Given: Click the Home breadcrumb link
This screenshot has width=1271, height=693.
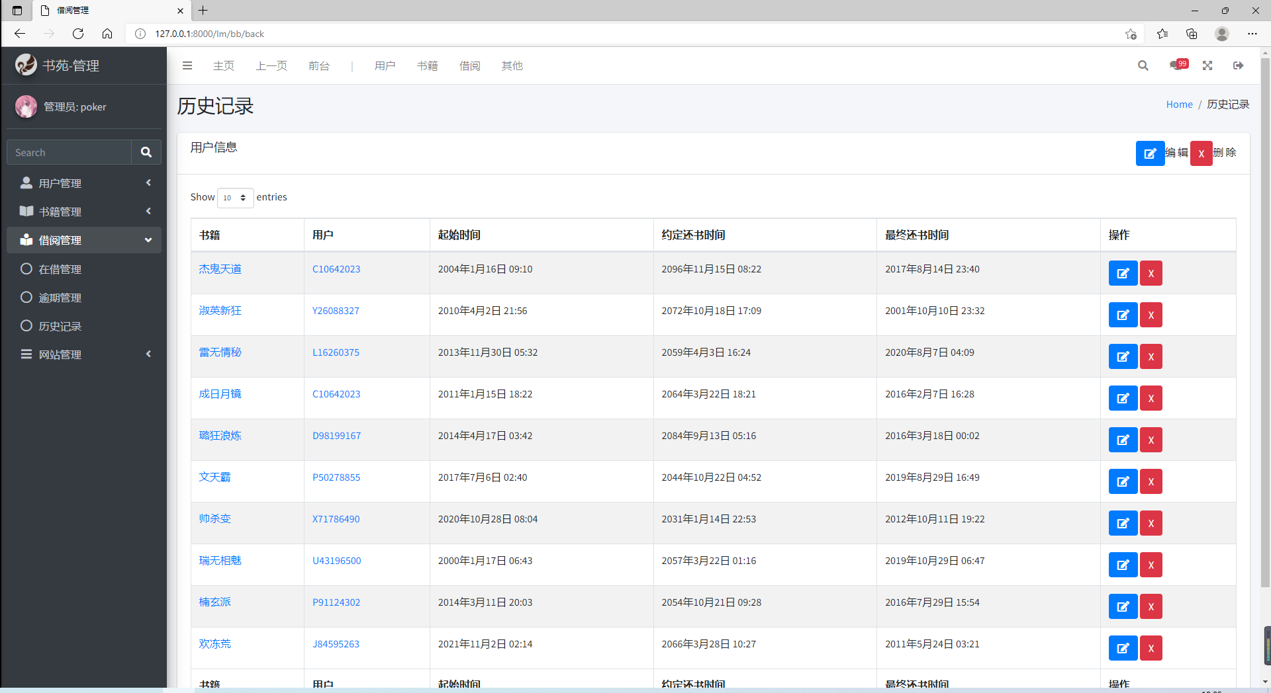Looking at the screenshot, I should (1179, 104).
